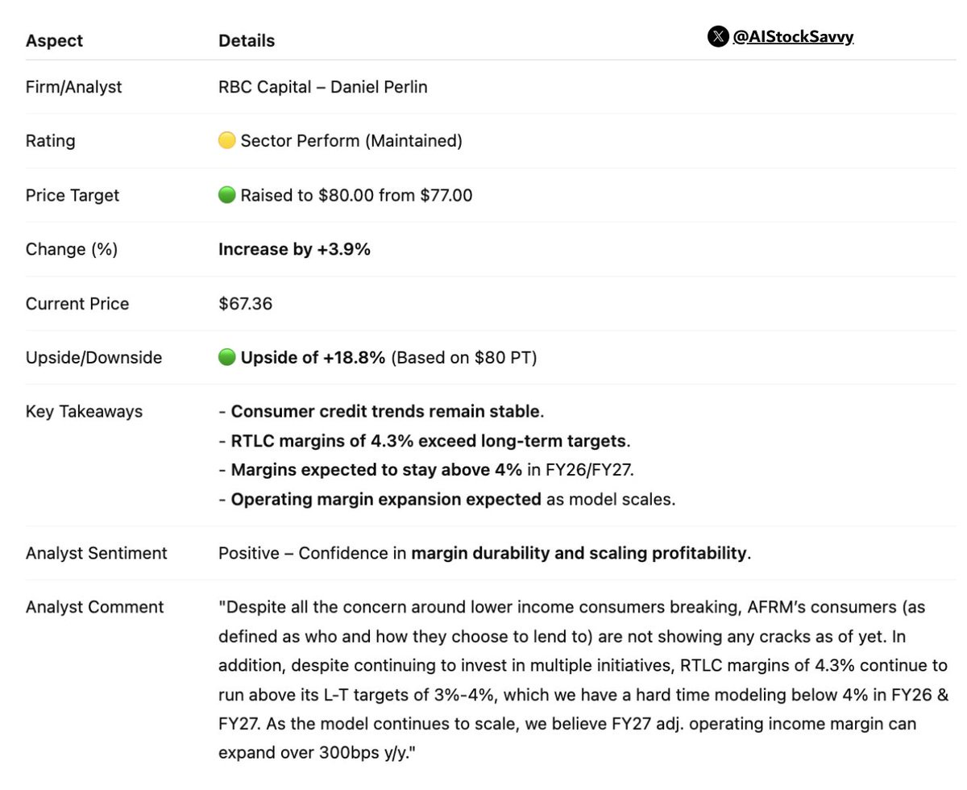The image size is (967, 790).
Task: Click the $67.36 current price value
Action: point(245,303)
